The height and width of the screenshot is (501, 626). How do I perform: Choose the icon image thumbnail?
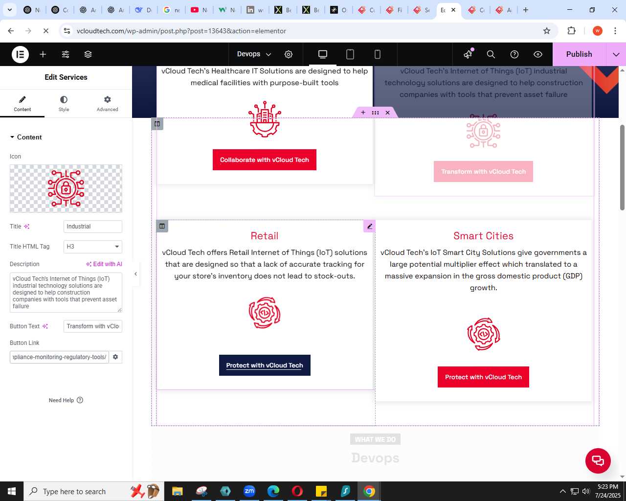(x=66, y=188)
